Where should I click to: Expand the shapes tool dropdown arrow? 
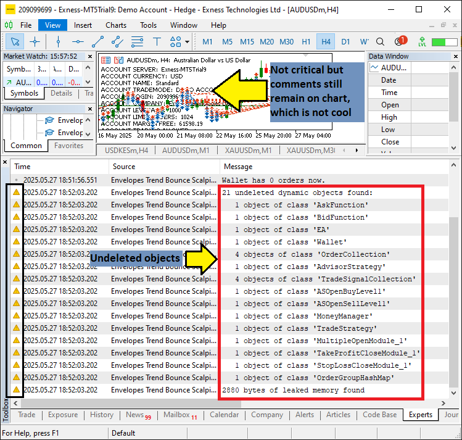tap(187, 42)
